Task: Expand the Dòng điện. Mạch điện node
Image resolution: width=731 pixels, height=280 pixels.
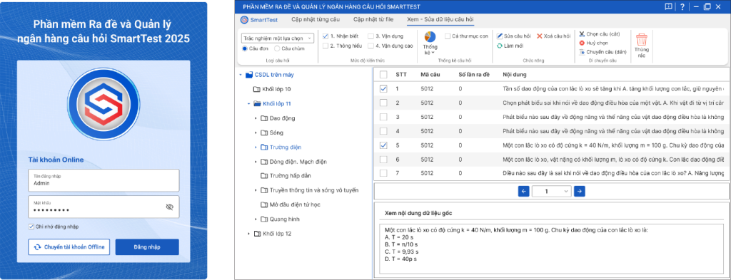Action: coord(256,162)
